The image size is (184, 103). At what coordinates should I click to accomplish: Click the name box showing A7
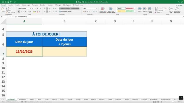3,17
